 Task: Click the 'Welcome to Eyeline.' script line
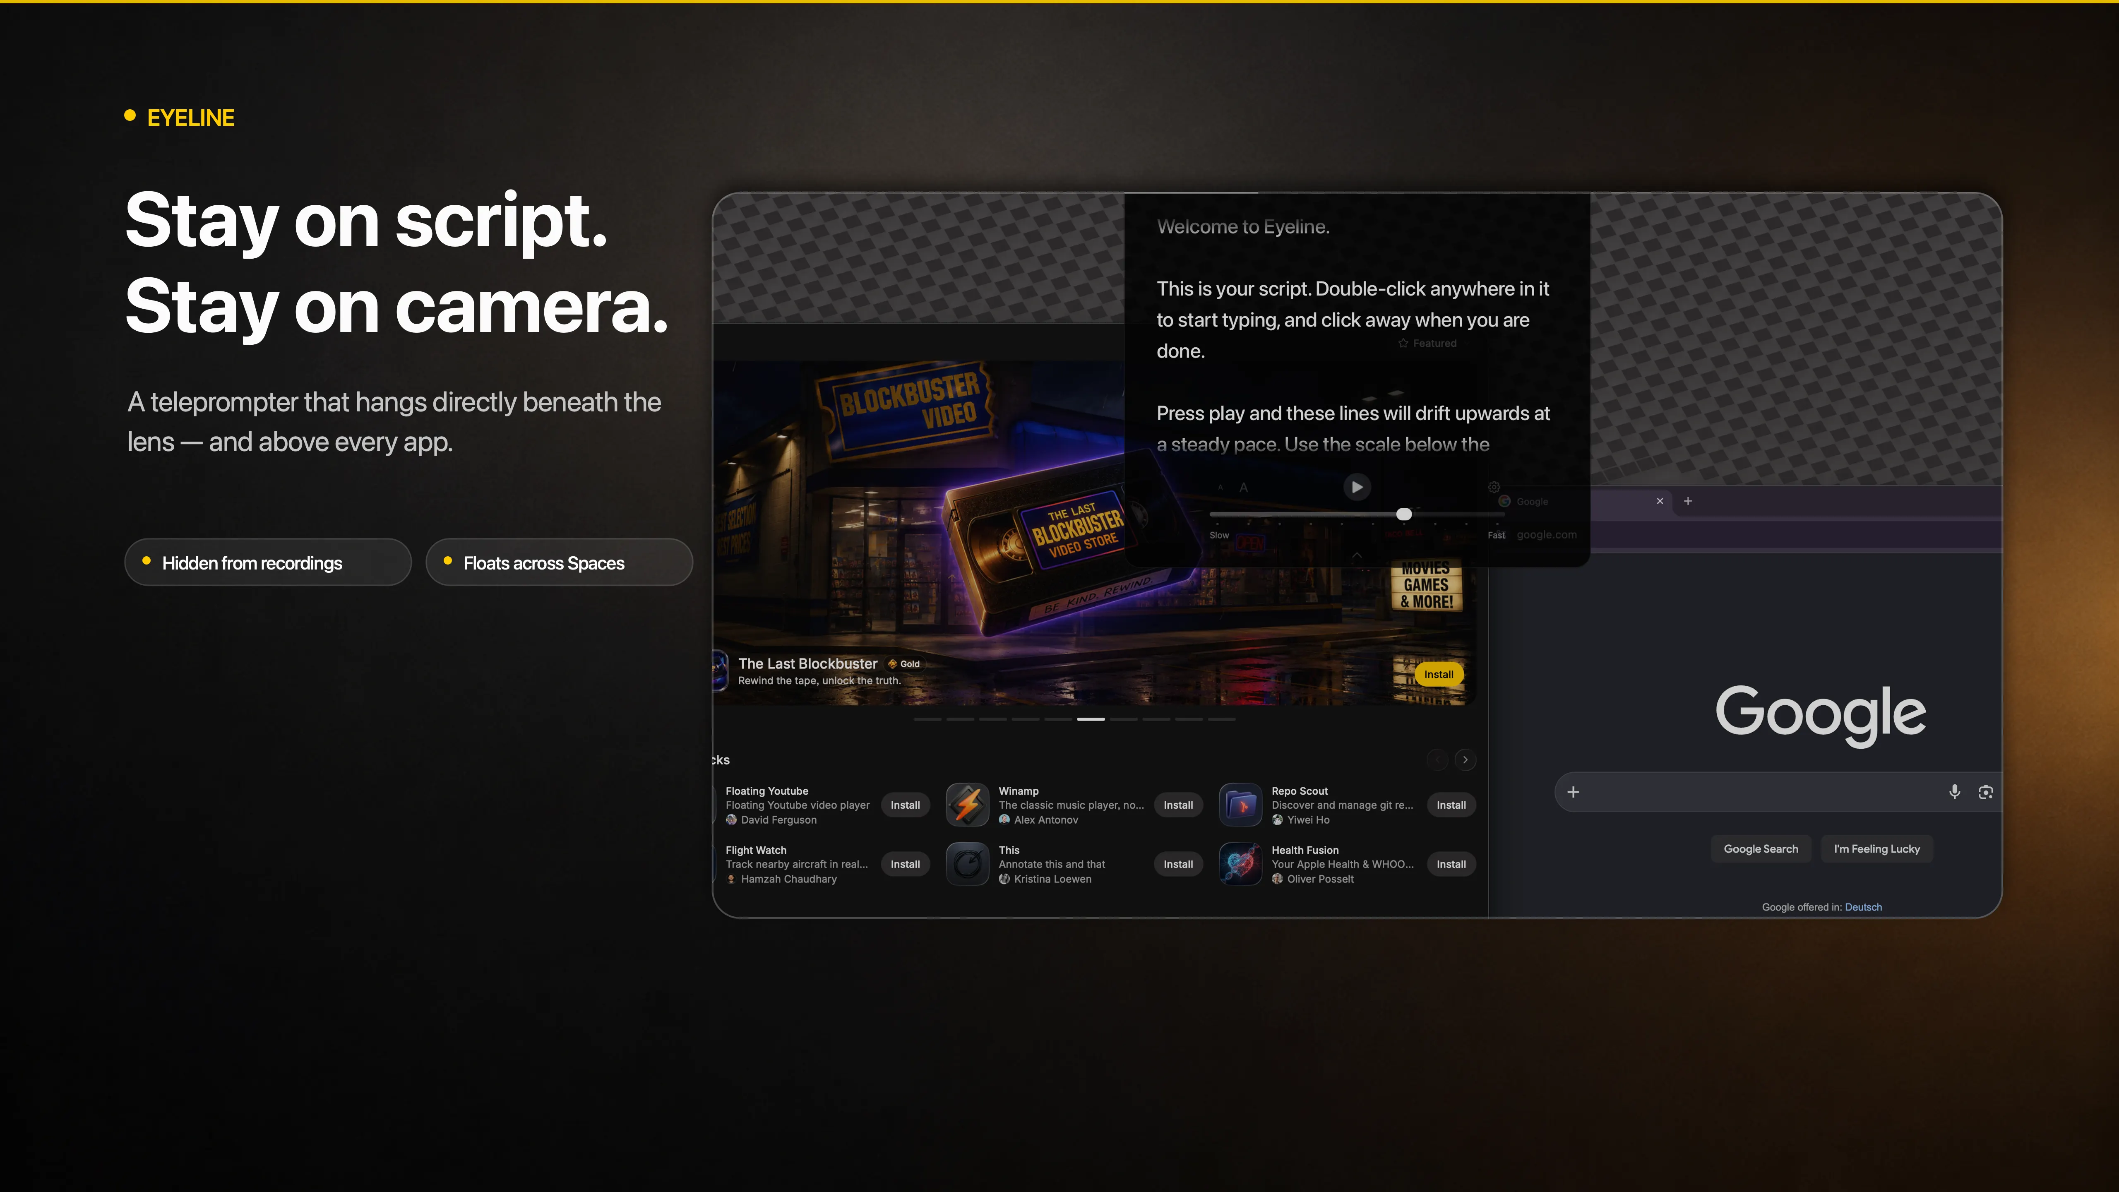1243,227
